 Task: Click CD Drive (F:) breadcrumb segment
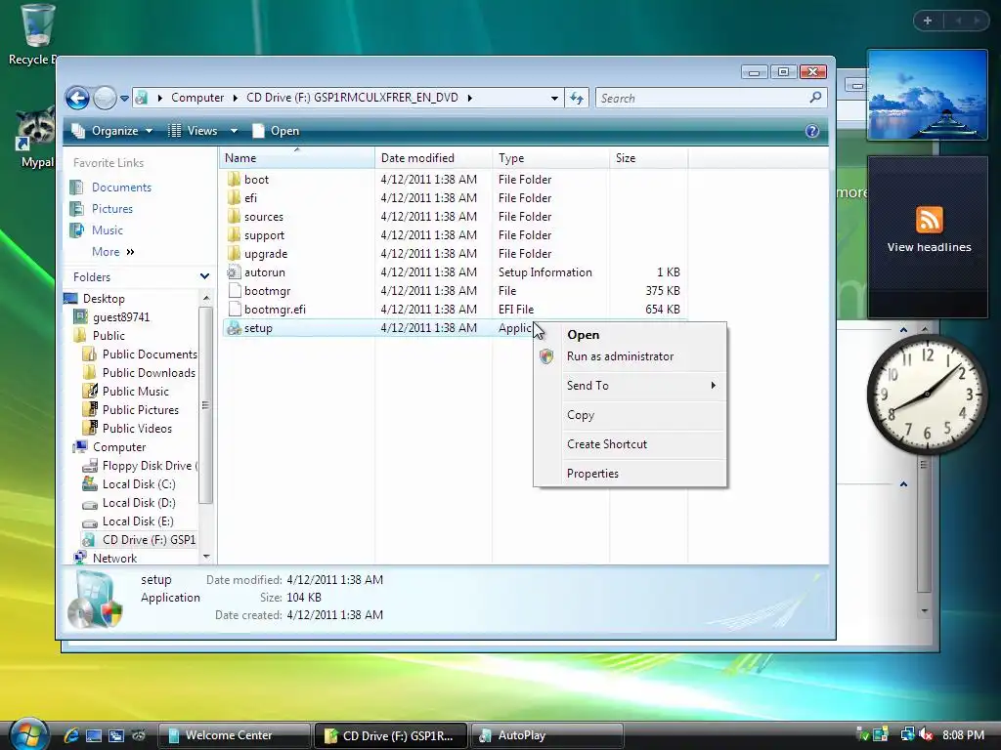pos(352,98)
